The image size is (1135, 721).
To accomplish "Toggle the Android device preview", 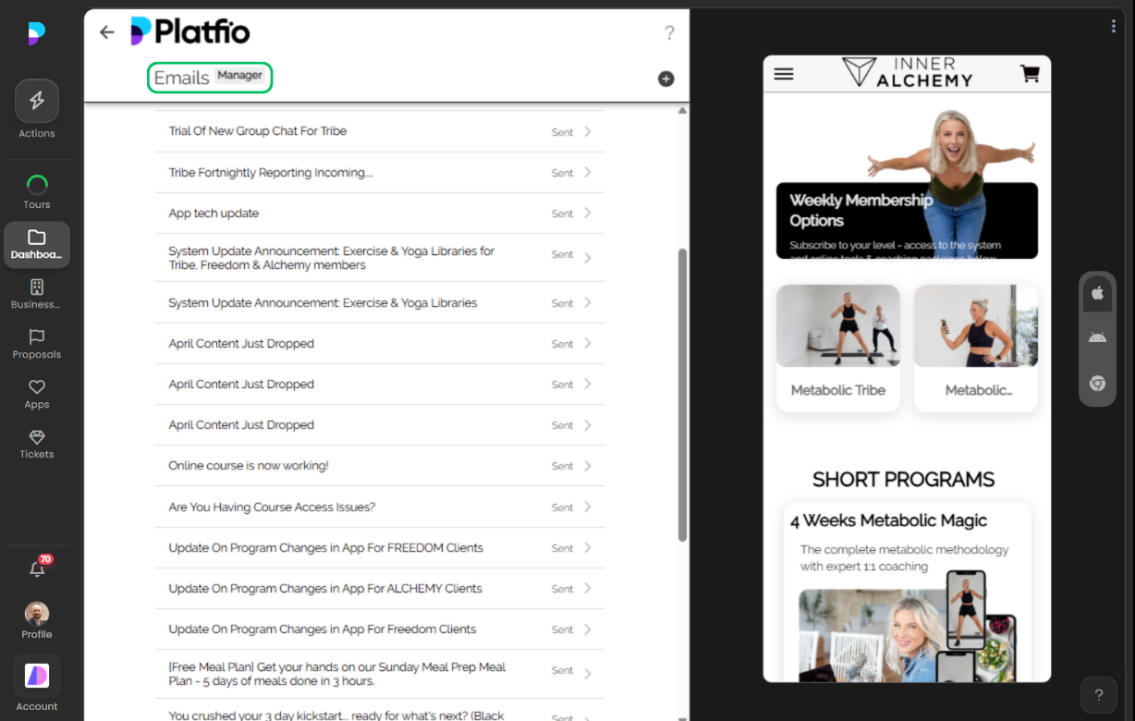I will (x=1097, y=336).
